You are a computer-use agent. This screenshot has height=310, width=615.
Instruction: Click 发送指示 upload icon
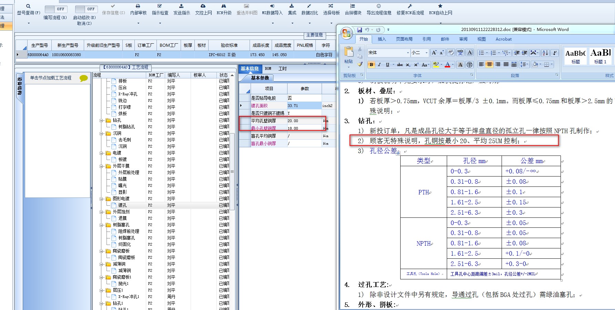182,6
